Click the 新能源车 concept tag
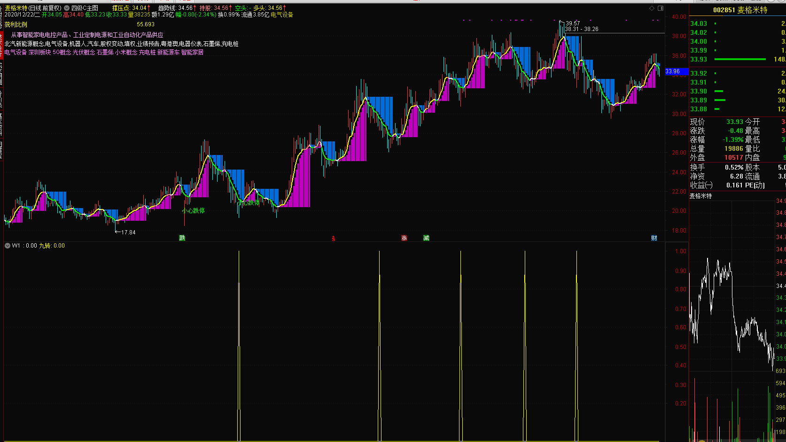The height and width of the screenshot is (442, 786). click(168, 52)
